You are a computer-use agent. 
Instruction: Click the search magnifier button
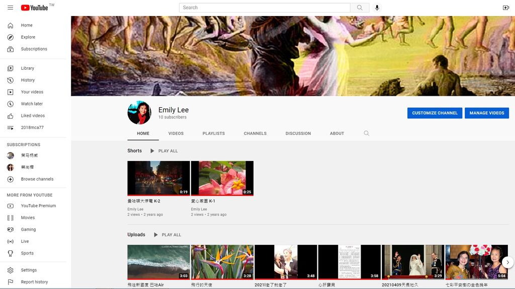tap(360, 8)
